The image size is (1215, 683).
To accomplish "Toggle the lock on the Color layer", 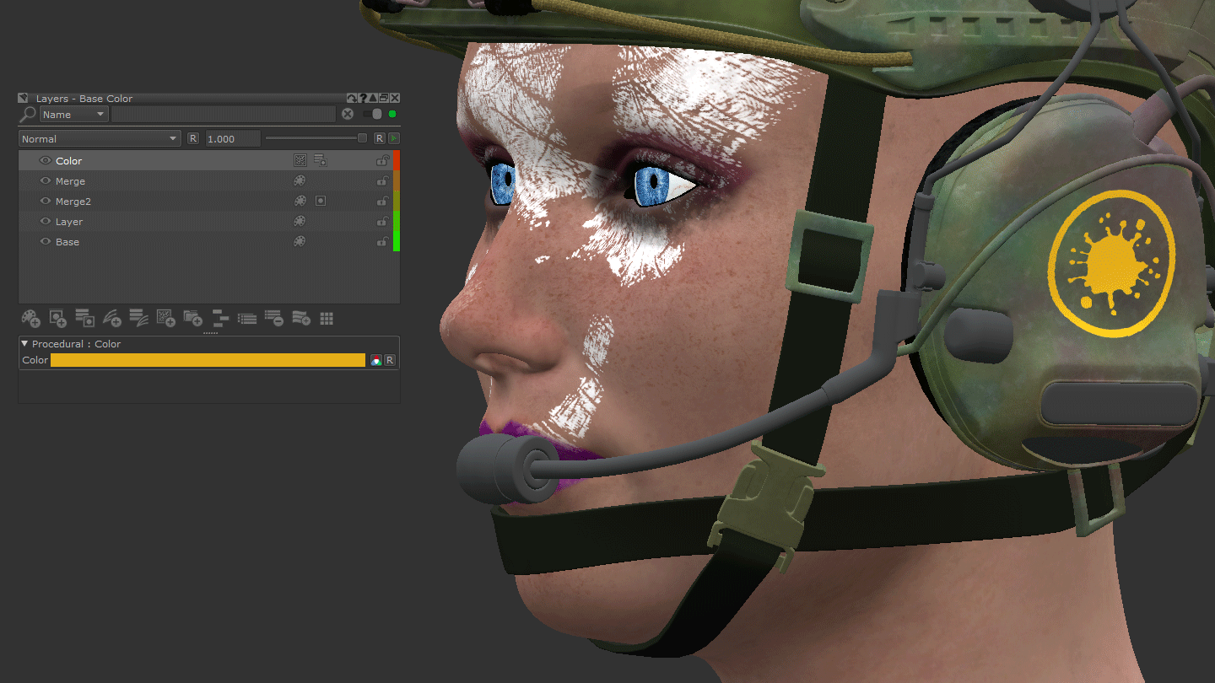I will pos(382,161).
